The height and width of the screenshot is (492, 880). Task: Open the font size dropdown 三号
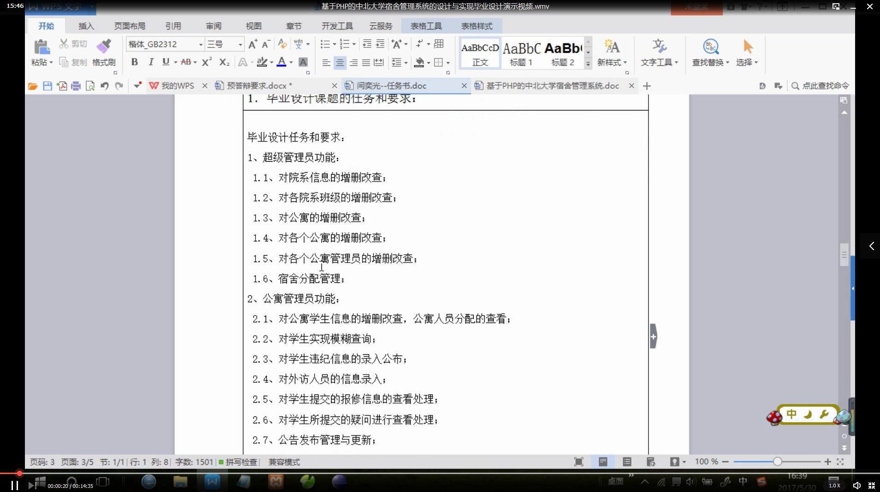tap(240, 44)
